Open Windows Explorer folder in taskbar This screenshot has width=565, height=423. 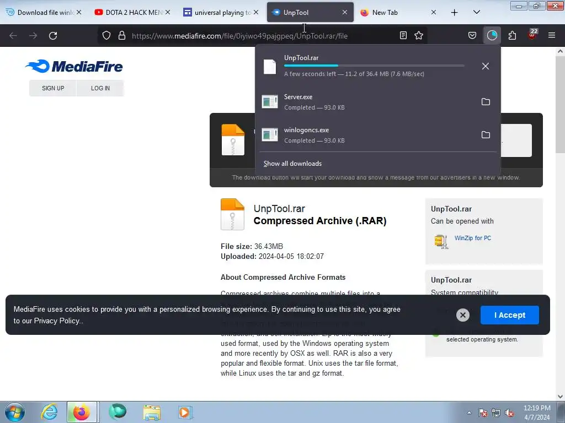152,412
